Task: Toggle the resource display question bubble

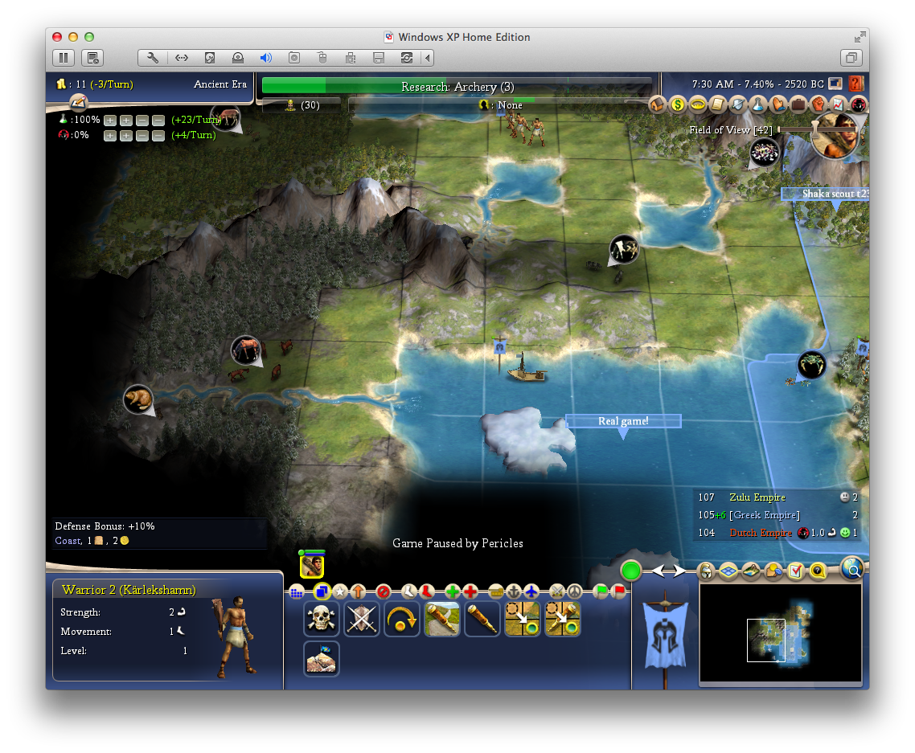Action: point(819,571)
